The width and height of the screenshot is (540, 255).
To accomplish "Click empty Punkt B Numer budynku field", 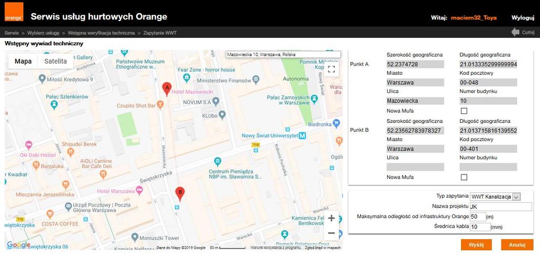I will click(x=488, y=167).
